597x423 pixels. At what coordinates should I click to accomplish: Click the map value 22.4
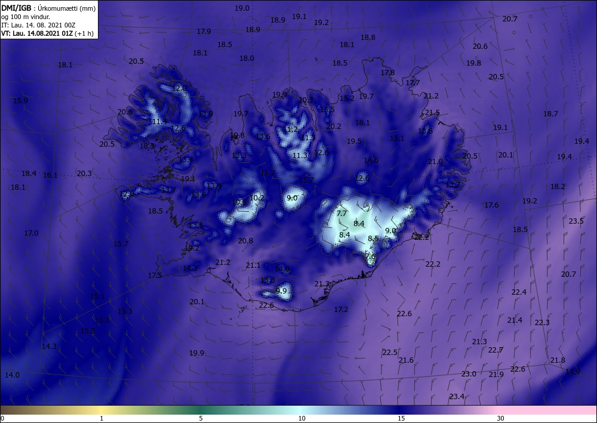pos(519,292)
